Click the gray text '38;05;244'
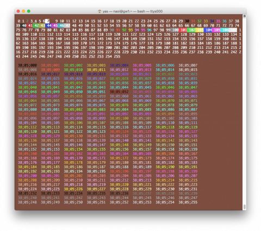 point(119,198)
